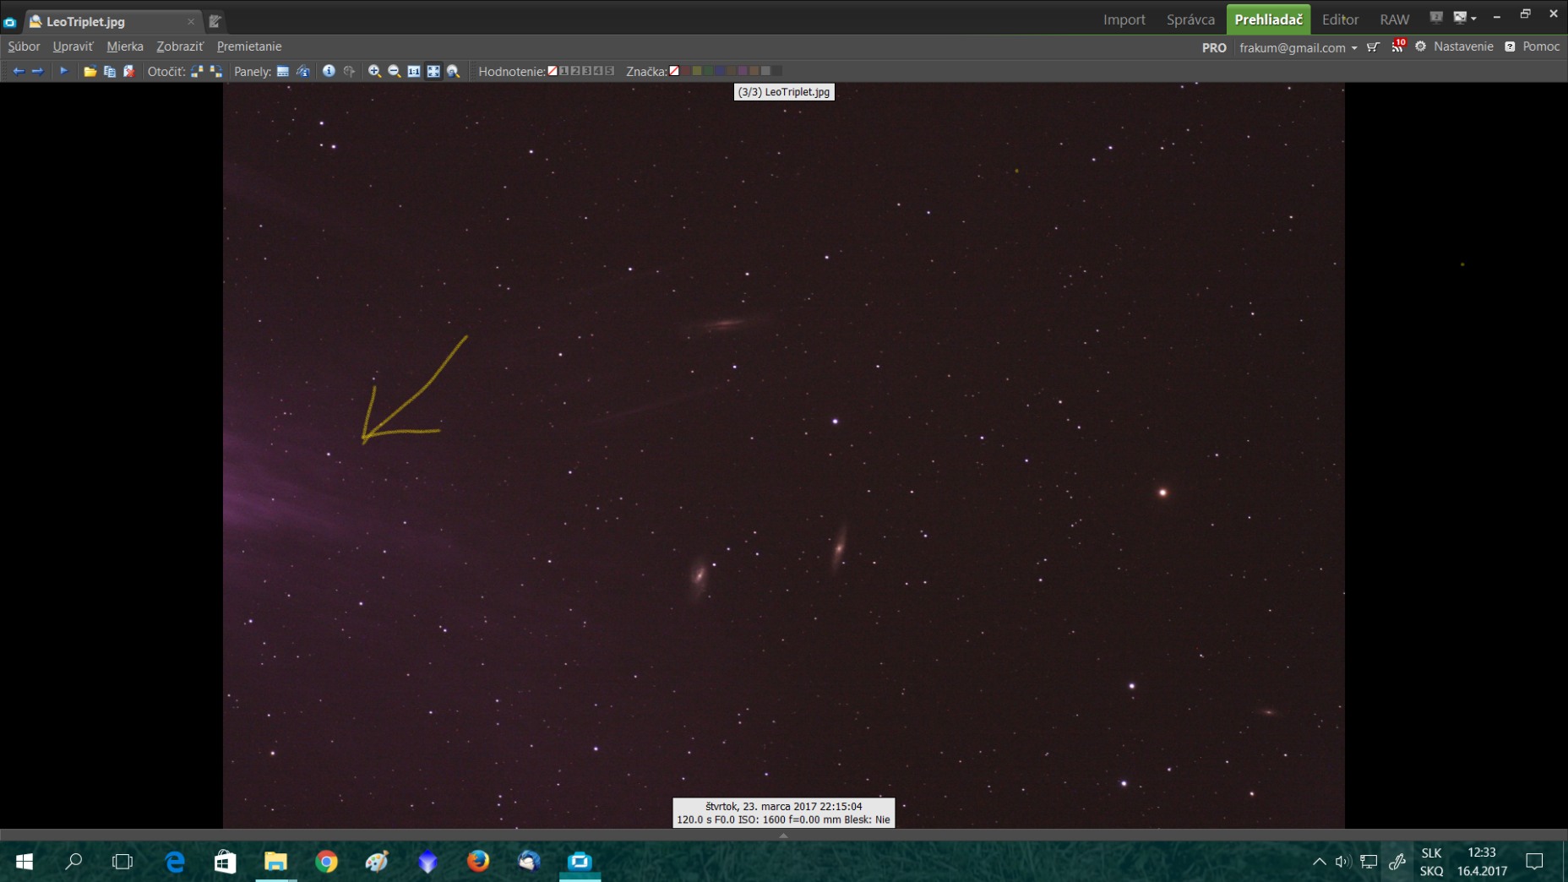
Task: Expand the bottom panel with the up arrow
Action: click(783, 835)
